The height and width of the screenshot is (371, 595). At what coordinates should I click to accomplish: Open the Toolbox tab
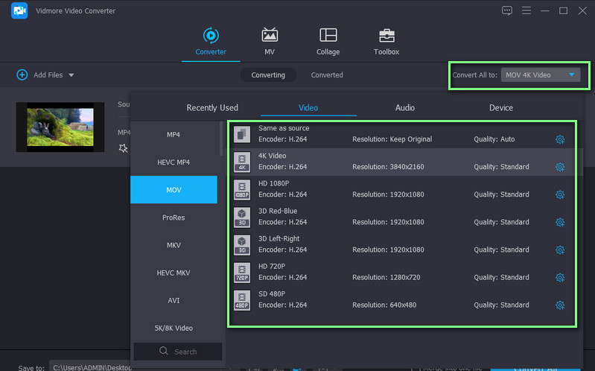(x=386, y=42)
